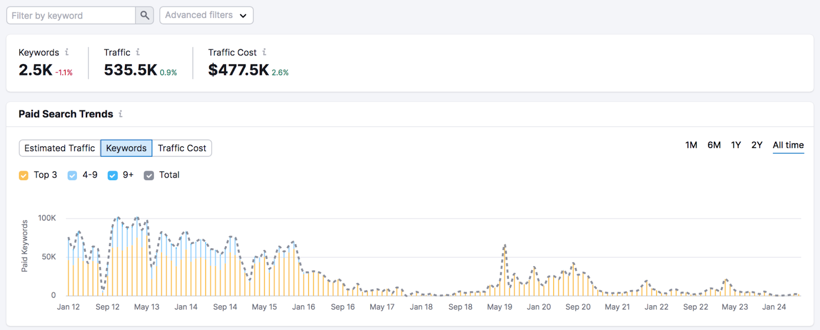Screen dimensions: 820x330
Task: Choose the 2Y time range
Action: [x=757, y=145]
